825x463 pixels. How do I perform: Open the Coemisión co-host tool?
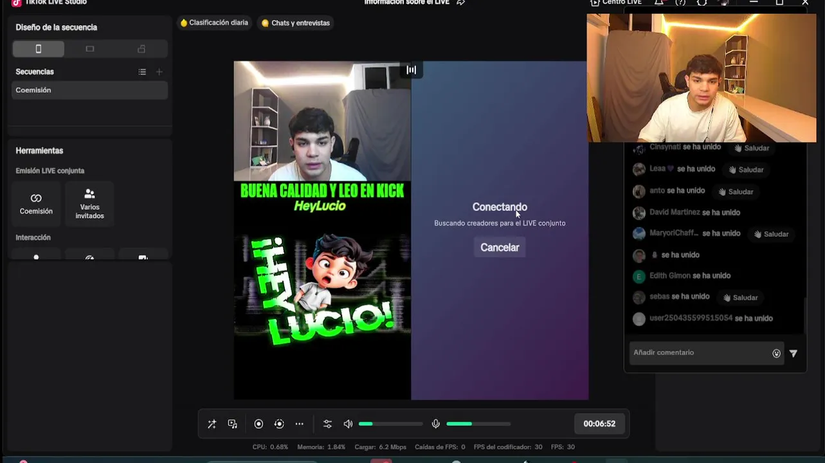tap(36, 204)
